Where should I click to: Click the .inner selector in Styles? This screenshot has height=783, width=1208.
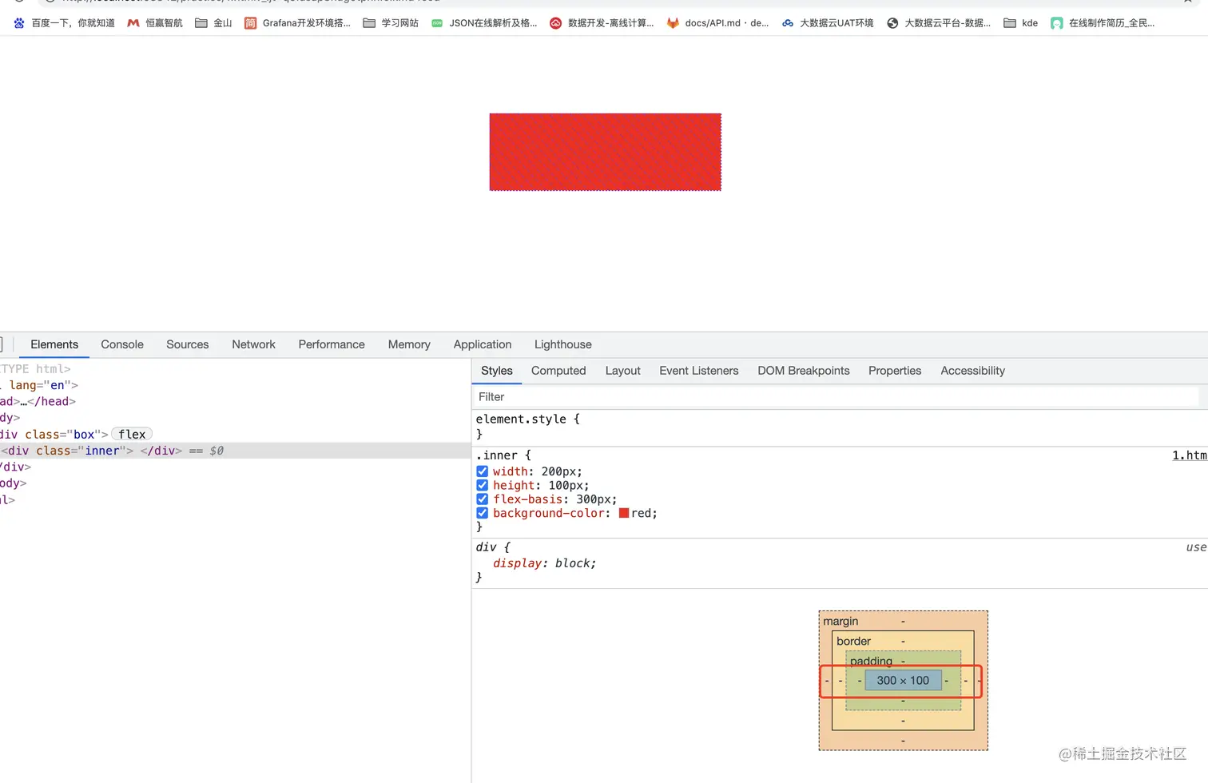(497, 455)
